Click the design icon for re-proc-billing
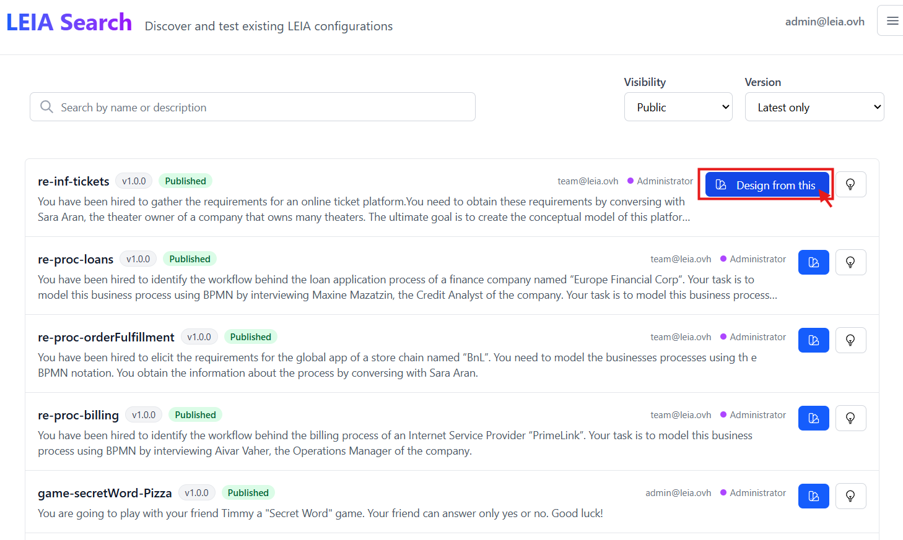The height and width of the screenshot is (540, 903). pyautogui.click(x=813, y=418)
